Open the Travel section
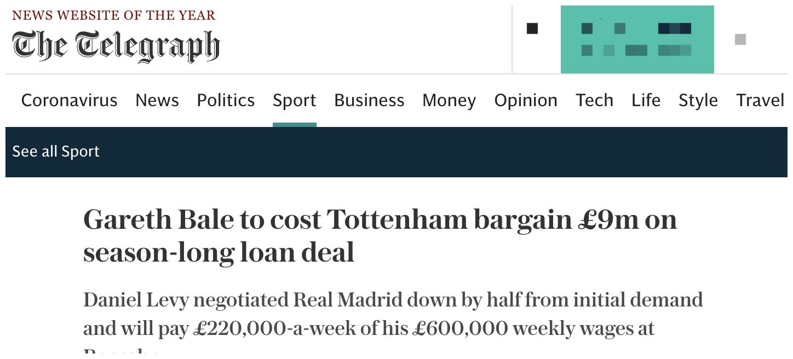The height and width of the screenshot is (359, 793). pos(760,100)
